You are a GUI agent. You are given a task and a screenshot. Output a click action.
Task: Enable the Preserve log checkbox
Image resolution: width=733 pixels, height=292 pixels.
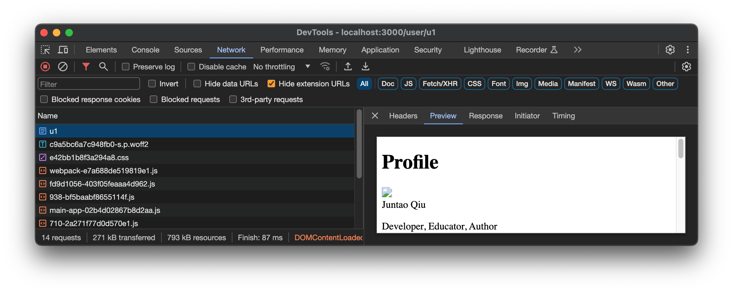pos(126,67)
